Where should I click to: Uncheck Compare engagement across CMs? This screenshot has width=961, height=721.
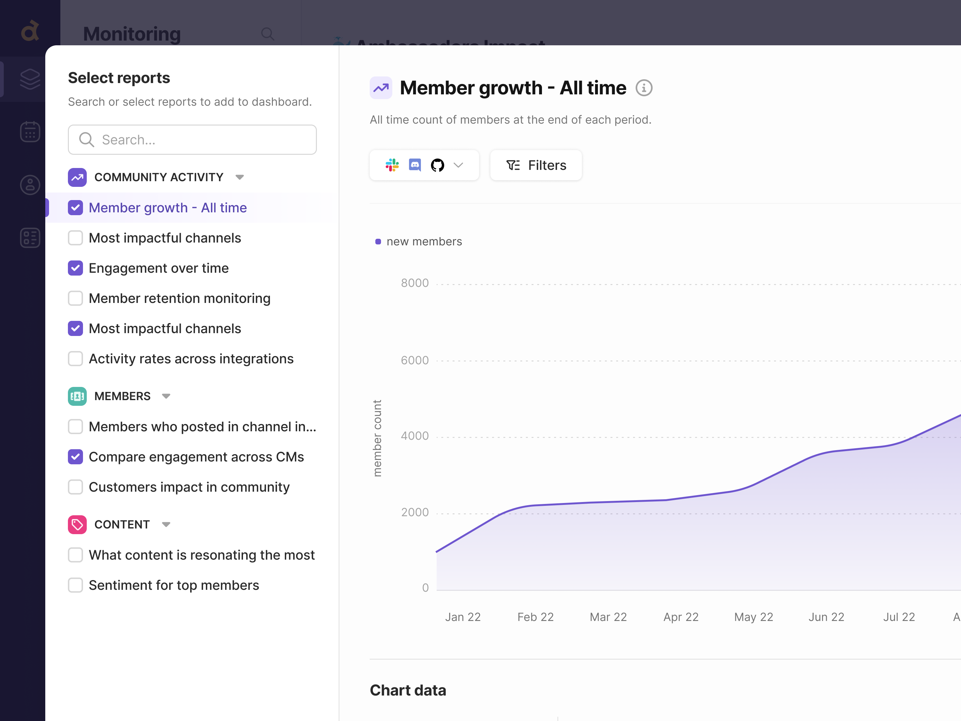click(75, 457)
